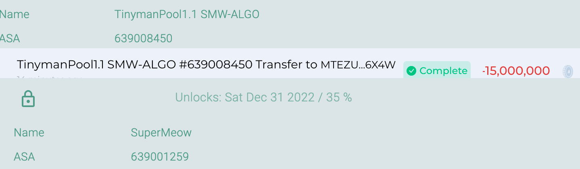The height and width of the screenshot is (169, 580).
Task: Click the green lock icon
Action: pyautogui.click(x=28, y=99)
